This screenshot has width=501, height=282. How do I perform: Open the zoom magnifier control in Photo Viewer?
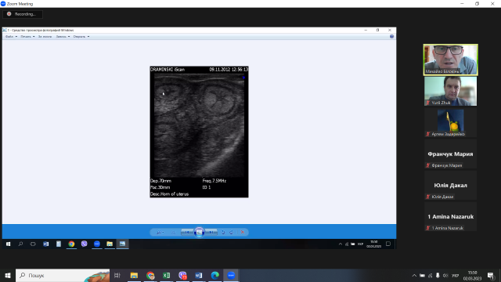click(x=160, y=233)
